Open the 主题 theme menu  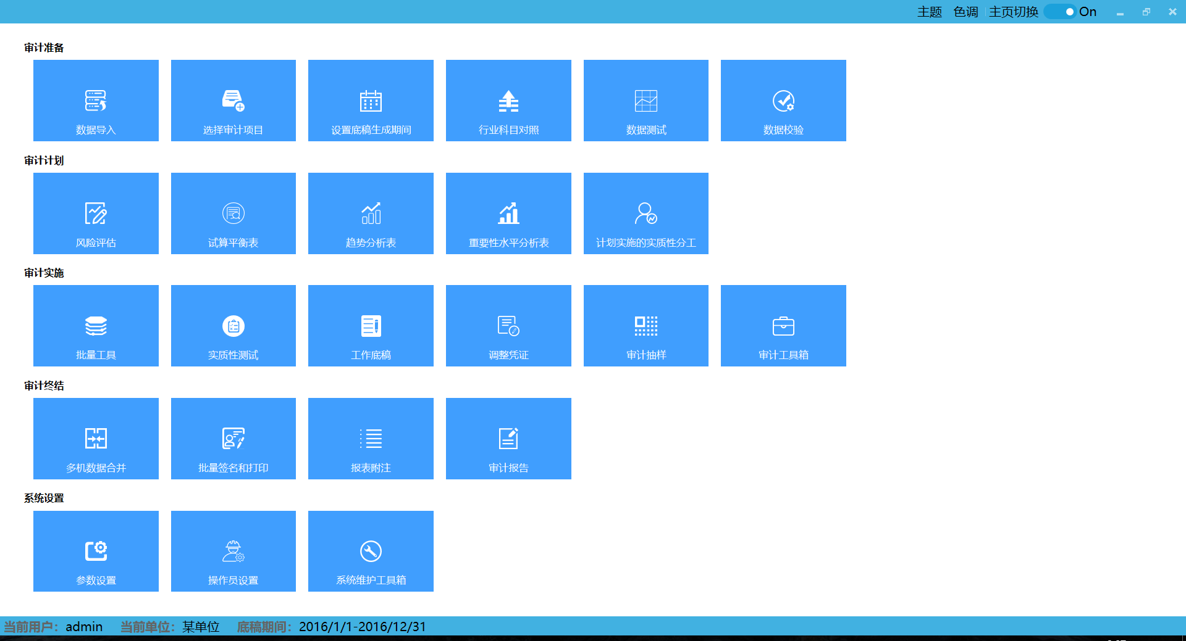click(929, 11)
